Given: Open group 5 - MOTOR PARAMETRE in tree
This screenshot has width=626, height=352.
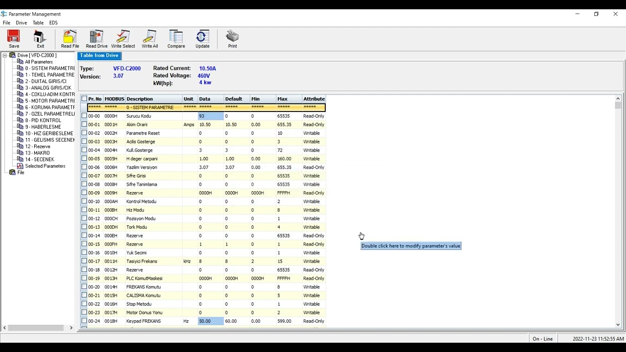Looking at the screenshot, I should (x=50, y=101).
